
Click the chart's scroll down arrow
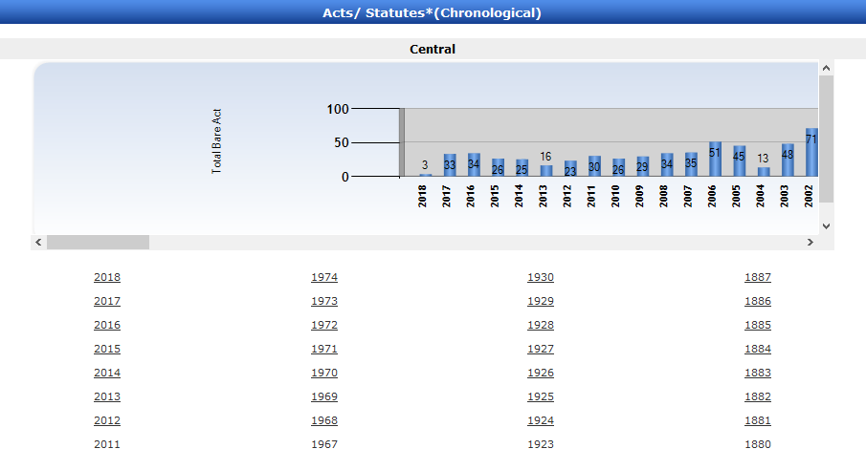click(x=826, y=226)
